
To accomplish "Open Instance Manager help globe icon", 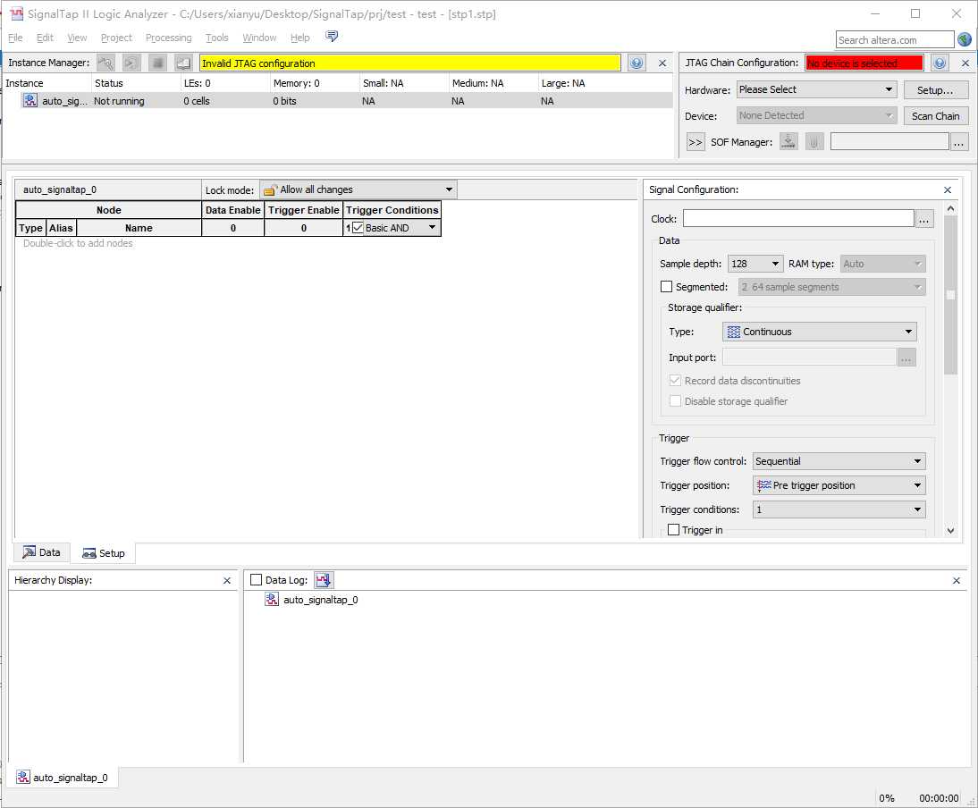I will [637, 63].
